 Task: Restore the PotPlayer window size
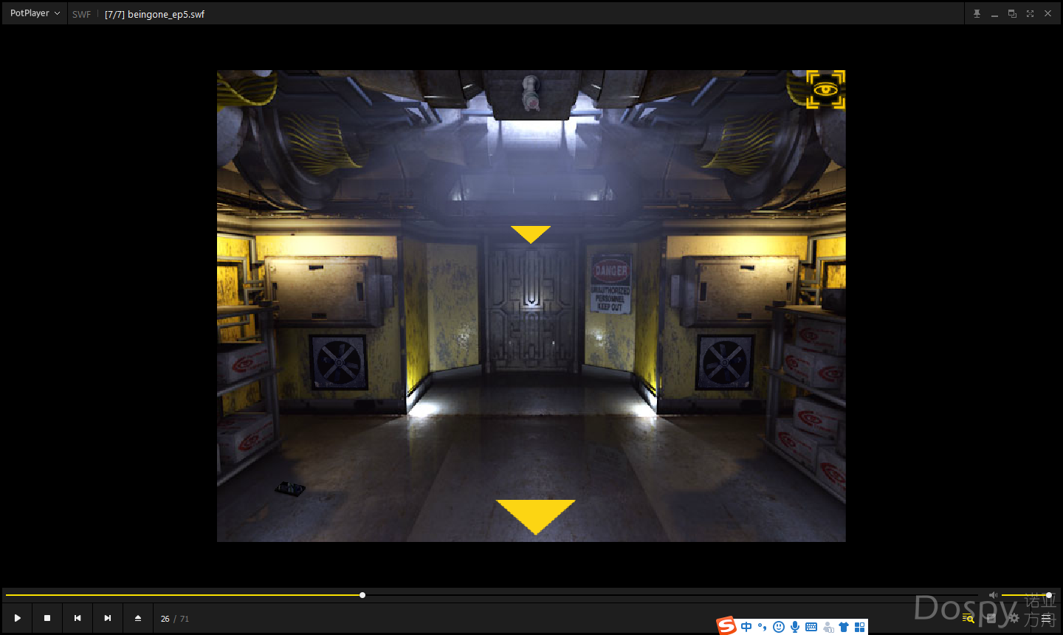1012,13
